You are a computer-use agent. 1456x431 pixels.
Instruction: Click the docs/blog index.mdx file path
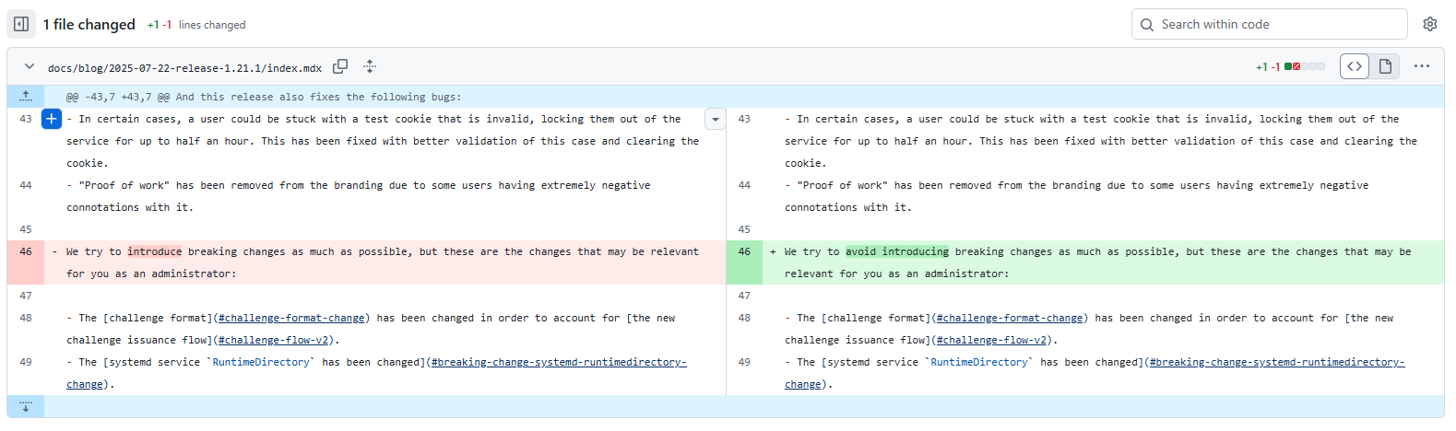tap(184, 67)
